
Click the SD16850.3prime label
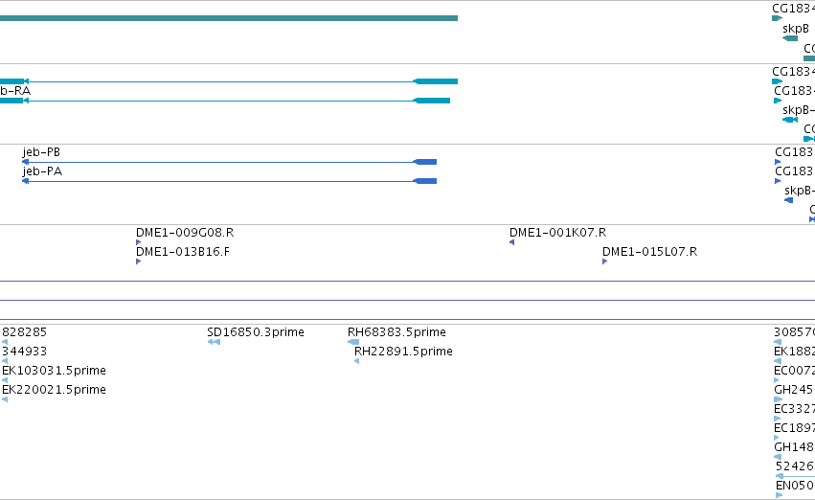pos(255,332)
